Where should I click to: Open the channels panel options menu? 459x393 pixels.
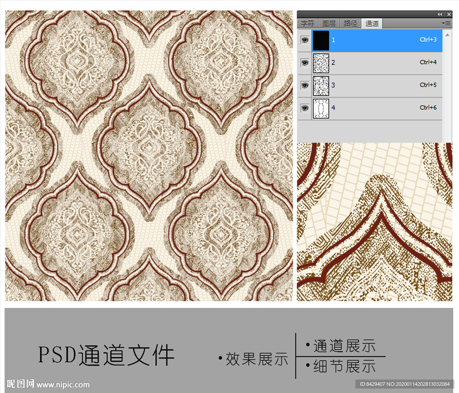(x=447, y=23)
